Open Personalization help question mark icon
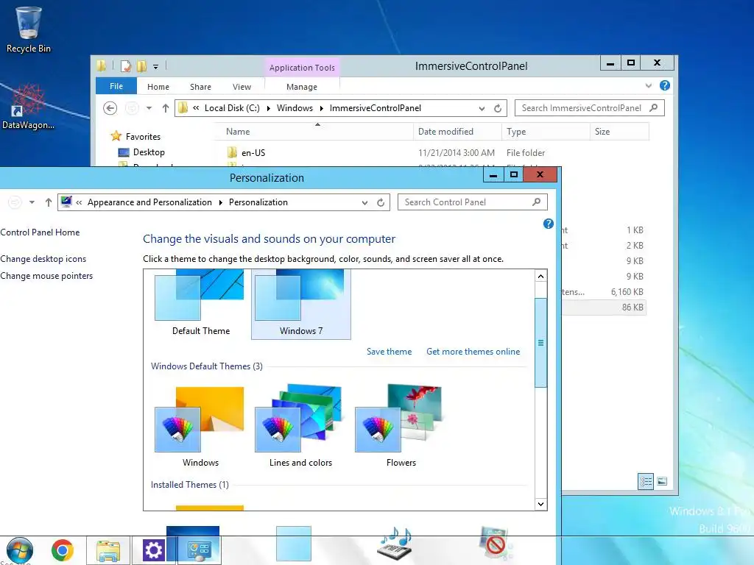Viewport: 754px width, 565px height. (x=548, y=224)
